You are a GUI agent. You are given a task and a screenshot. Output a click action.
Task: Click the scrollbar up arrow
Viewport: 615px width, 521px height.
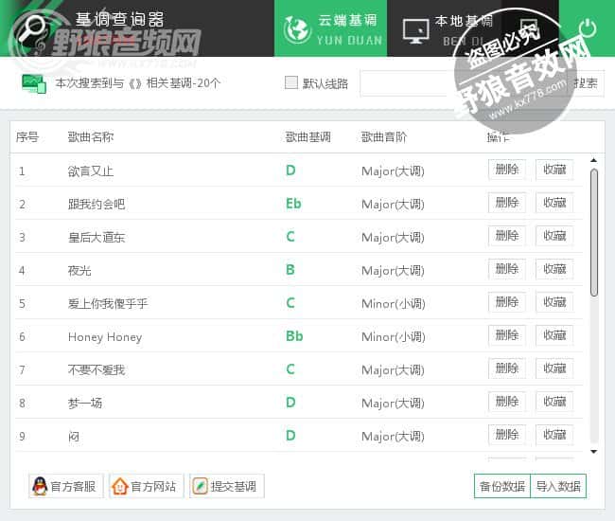click(x=594, y=160)
